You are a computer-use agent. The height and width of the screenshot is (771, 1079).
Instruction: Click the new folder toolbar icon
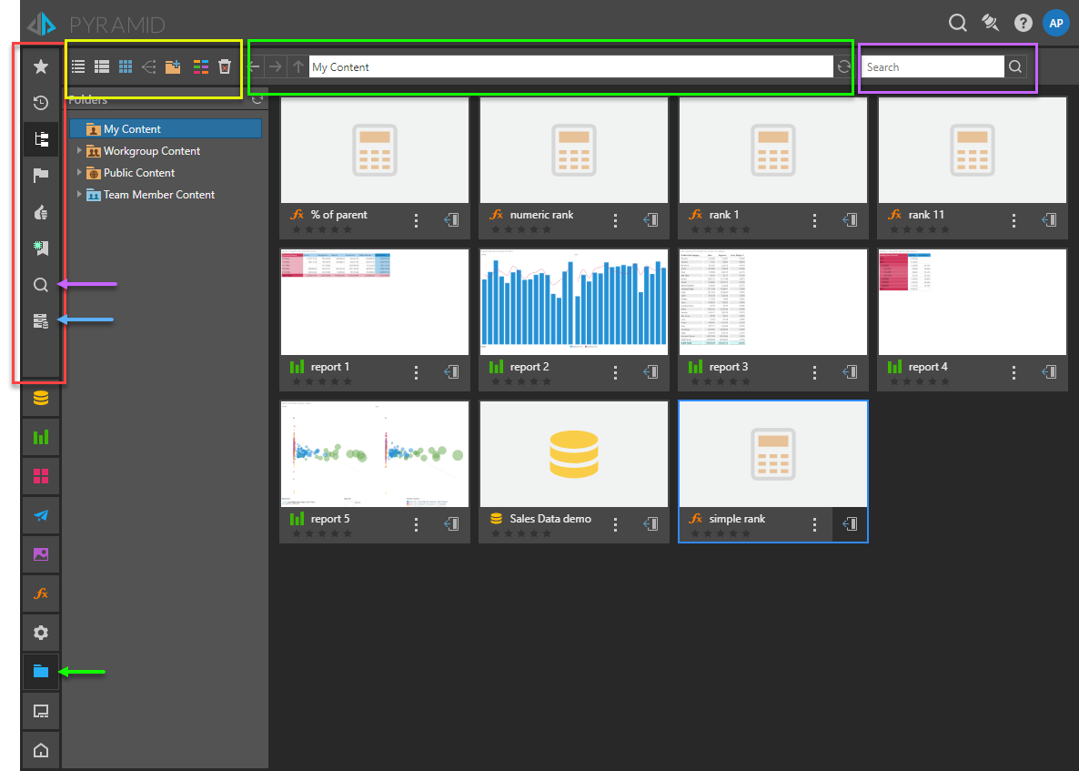[173, 66]
